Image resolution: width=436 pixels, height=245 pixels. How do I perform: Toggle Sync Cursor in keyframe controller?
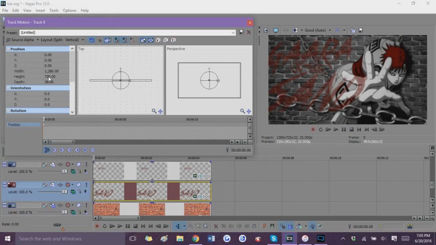coord(47,150)
